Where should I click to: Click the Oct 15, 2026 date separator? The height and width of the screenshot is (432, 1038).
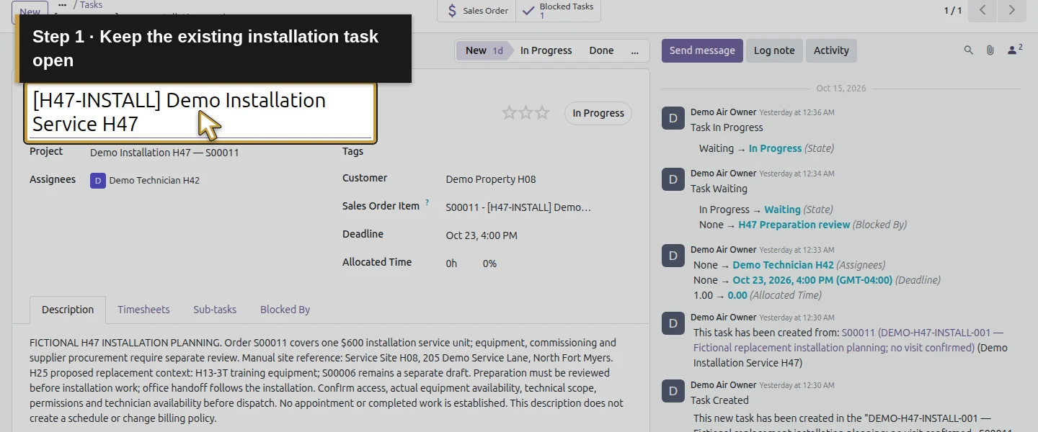click(841, 88)
